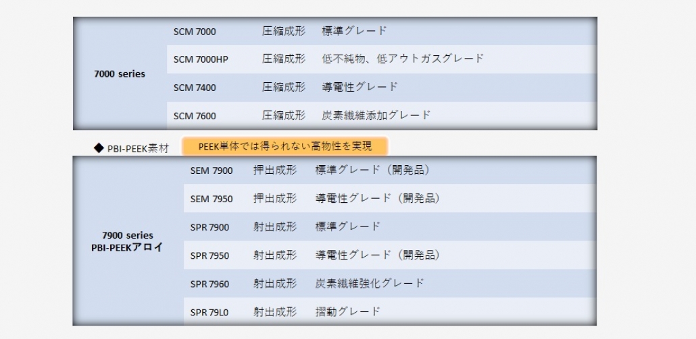Screen dimensions: 696x339
Task: Select the SCM 7000 product cell
Action: [x=195, y=32]
